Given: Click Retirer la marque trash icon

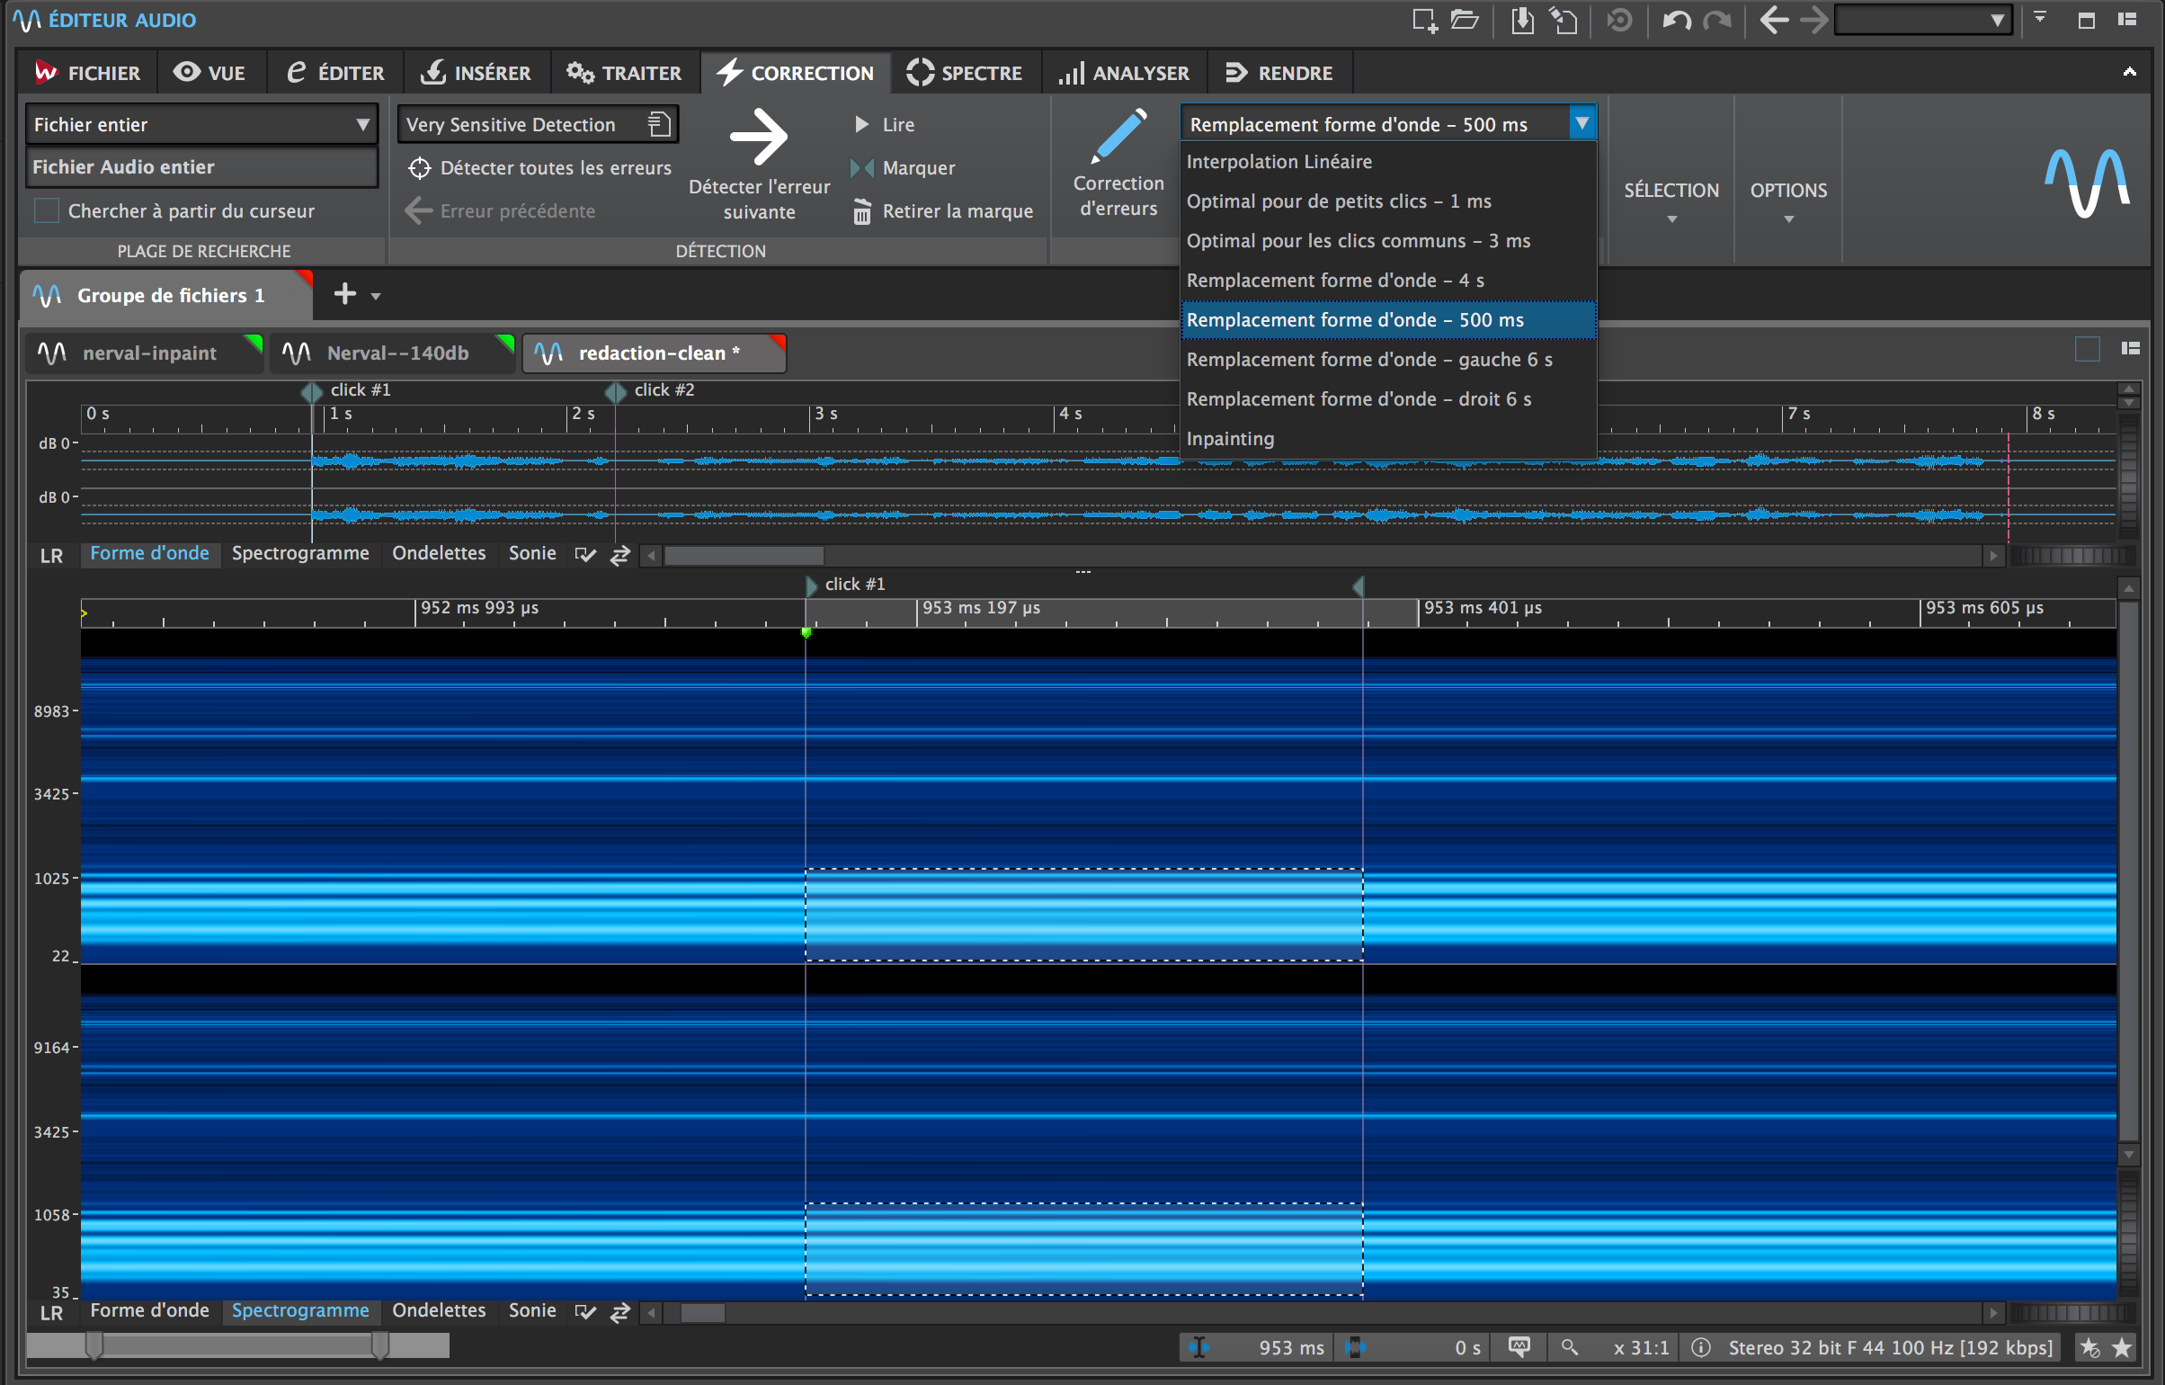Looking at the screenshot, I should coord(863,211).
